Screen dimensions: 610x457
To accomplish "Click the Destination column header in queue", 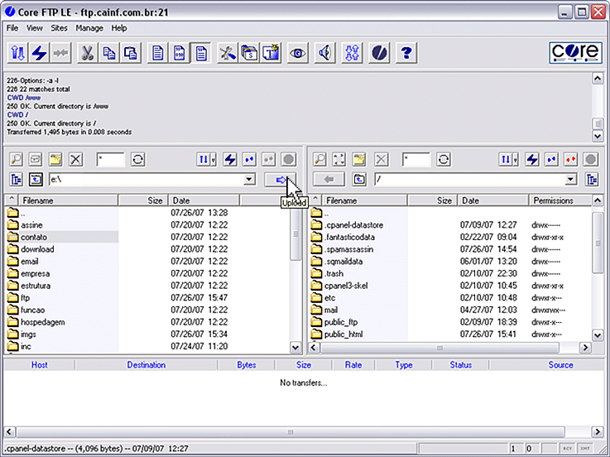I will click(x=146, y=365).
